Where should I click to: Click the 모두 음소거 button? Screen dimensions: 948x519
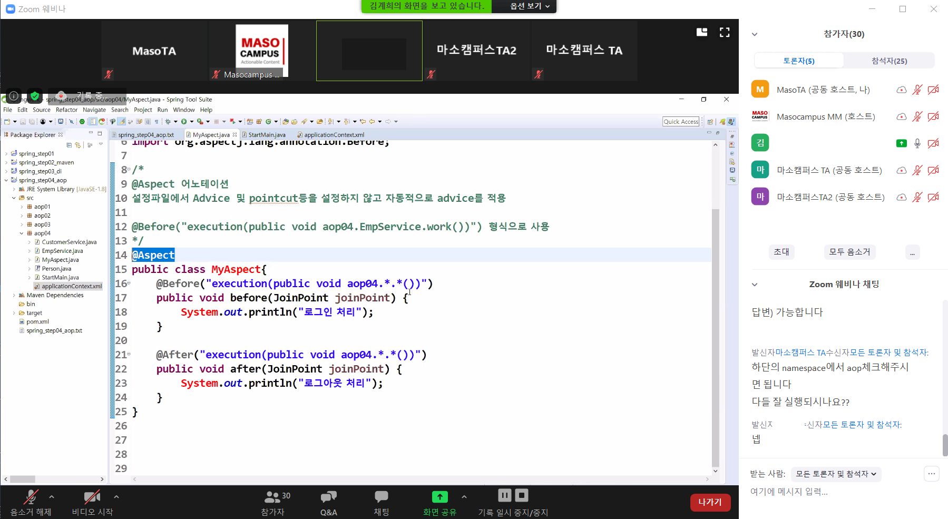pos(849,252)
